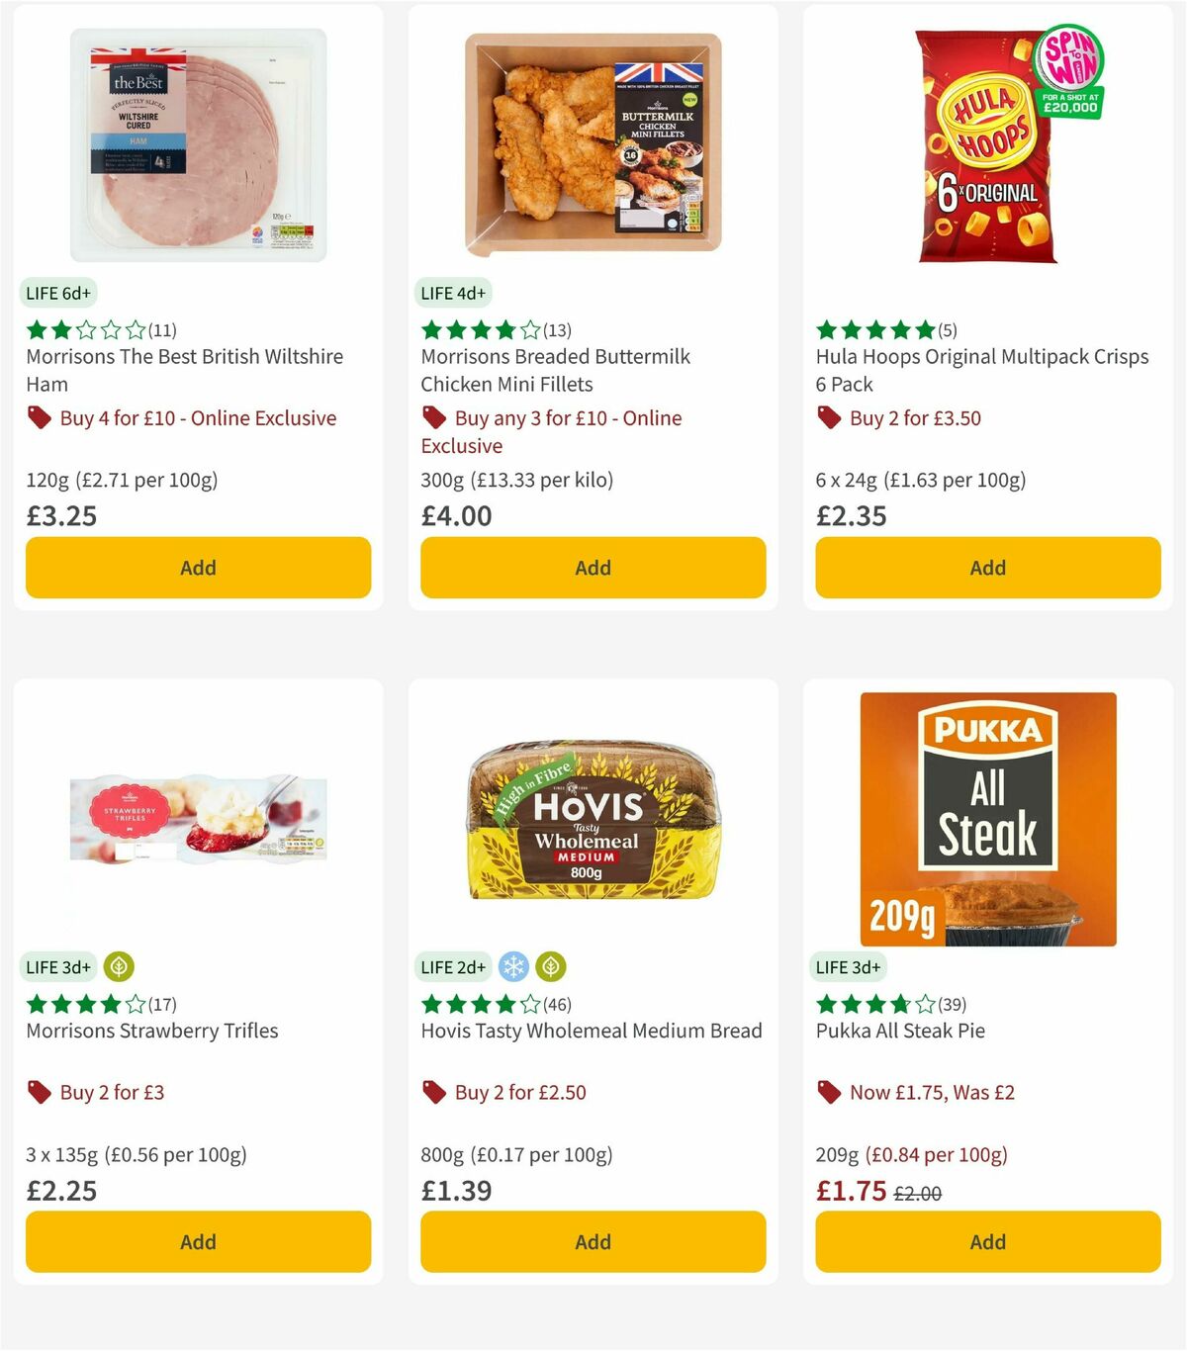Open the Morrisons Strawberry Trifles product page
The width and height of the screenshot is (1187, 1351).
151,1030
